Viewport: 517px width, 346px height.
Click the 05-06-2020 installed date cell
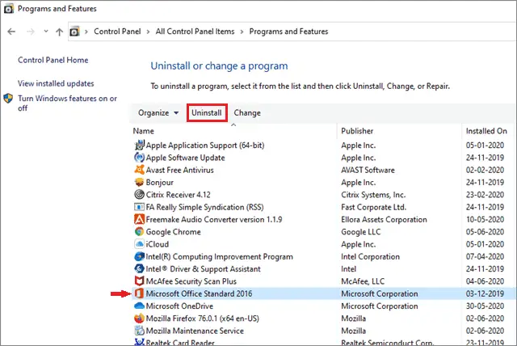point(485,231)
